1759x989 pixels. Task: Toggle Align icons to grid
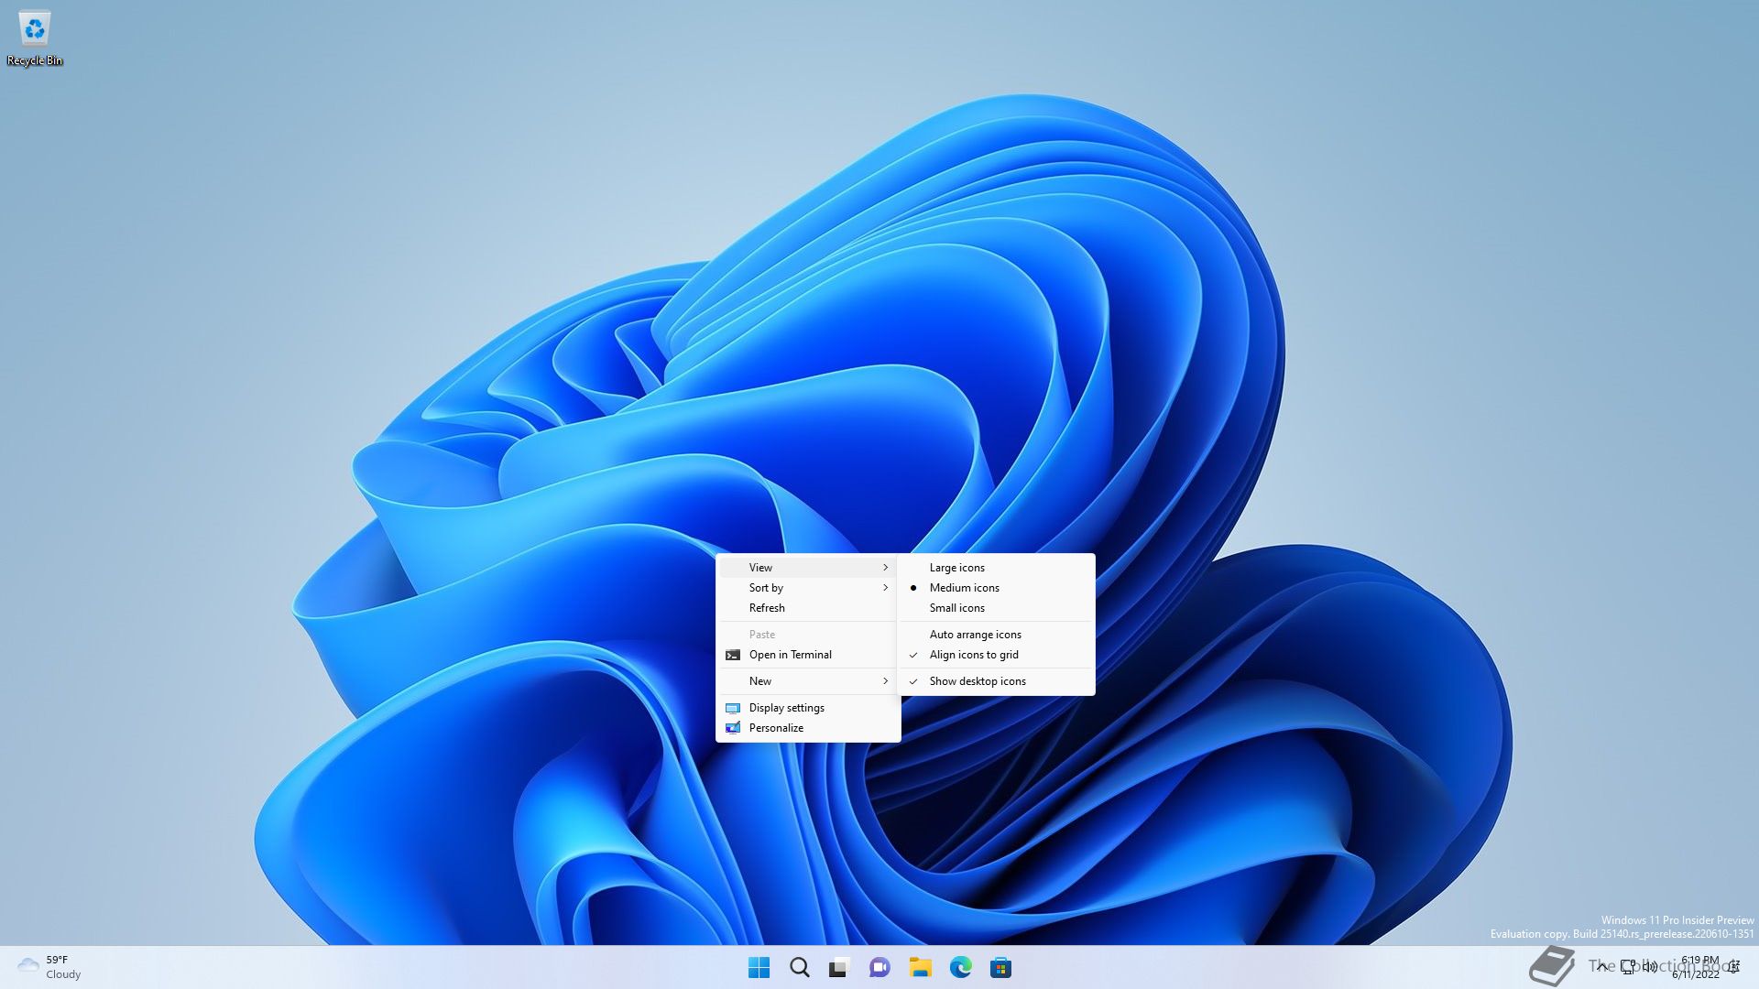coord(998,655)
